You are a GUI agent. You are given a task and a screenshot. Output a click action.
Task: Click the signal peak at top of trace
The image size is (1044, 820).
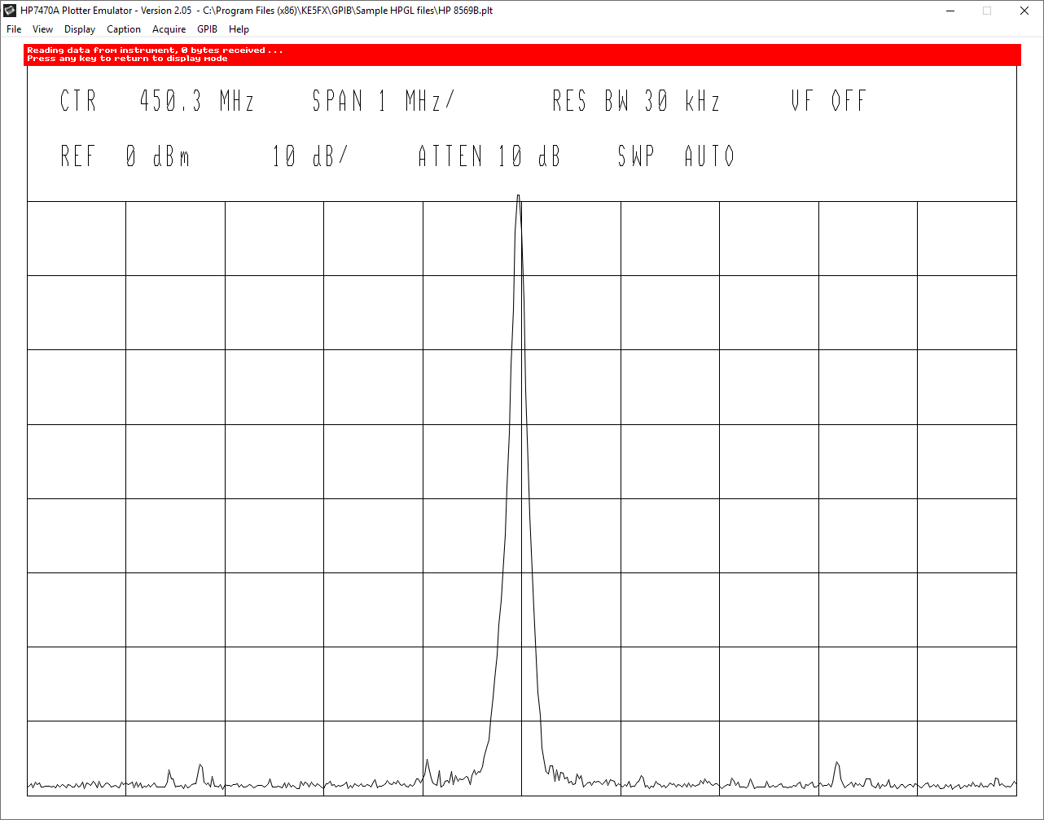(x=518, y=197)
